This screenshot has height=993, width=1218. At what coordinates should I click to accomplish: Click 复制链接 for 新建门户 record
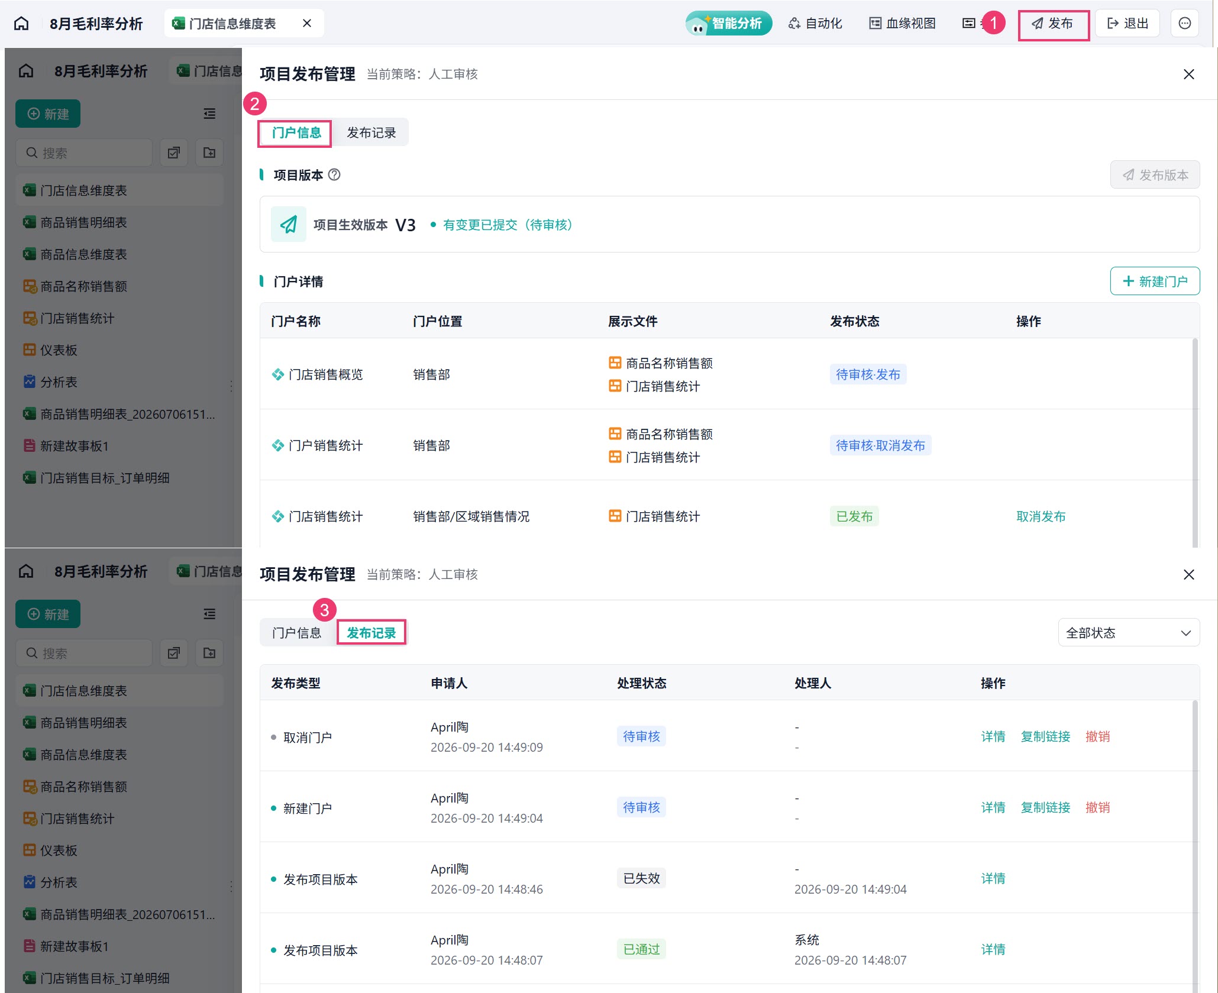click(x=1045, y=807)
